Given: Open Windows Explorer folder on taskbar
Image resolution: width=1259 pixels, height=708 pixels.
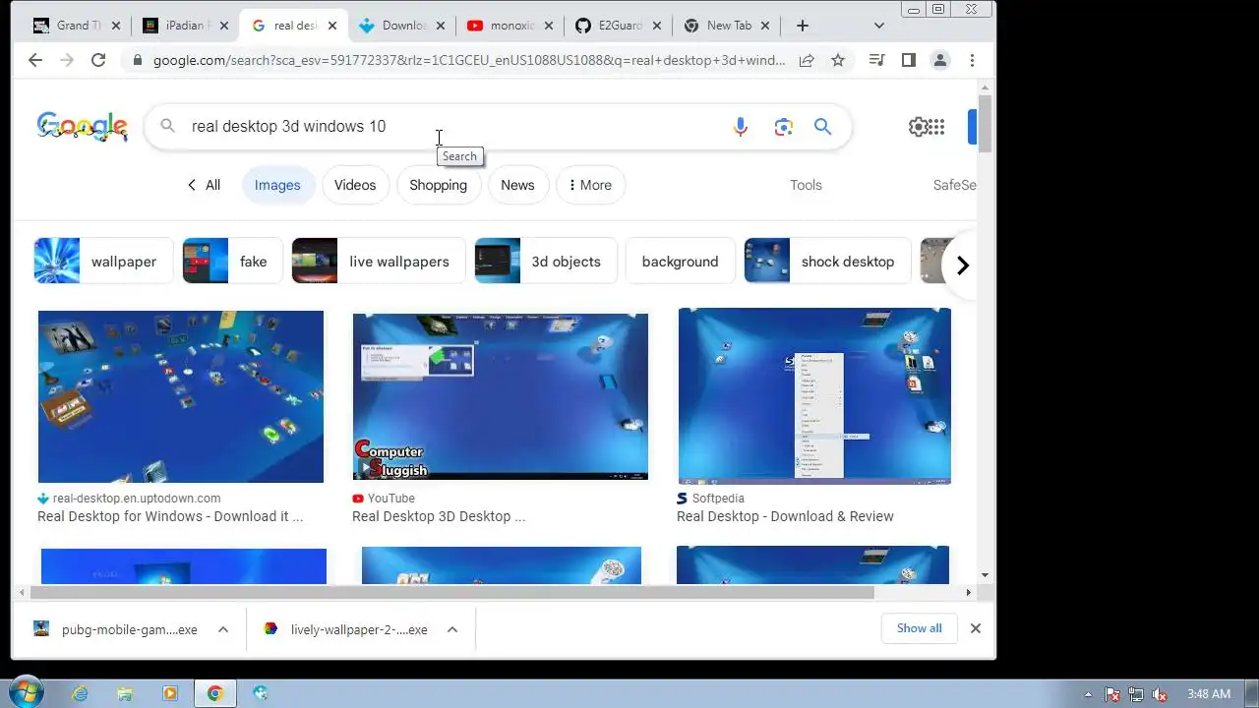Looking at the screenshot, I should [x=125, y=693].
